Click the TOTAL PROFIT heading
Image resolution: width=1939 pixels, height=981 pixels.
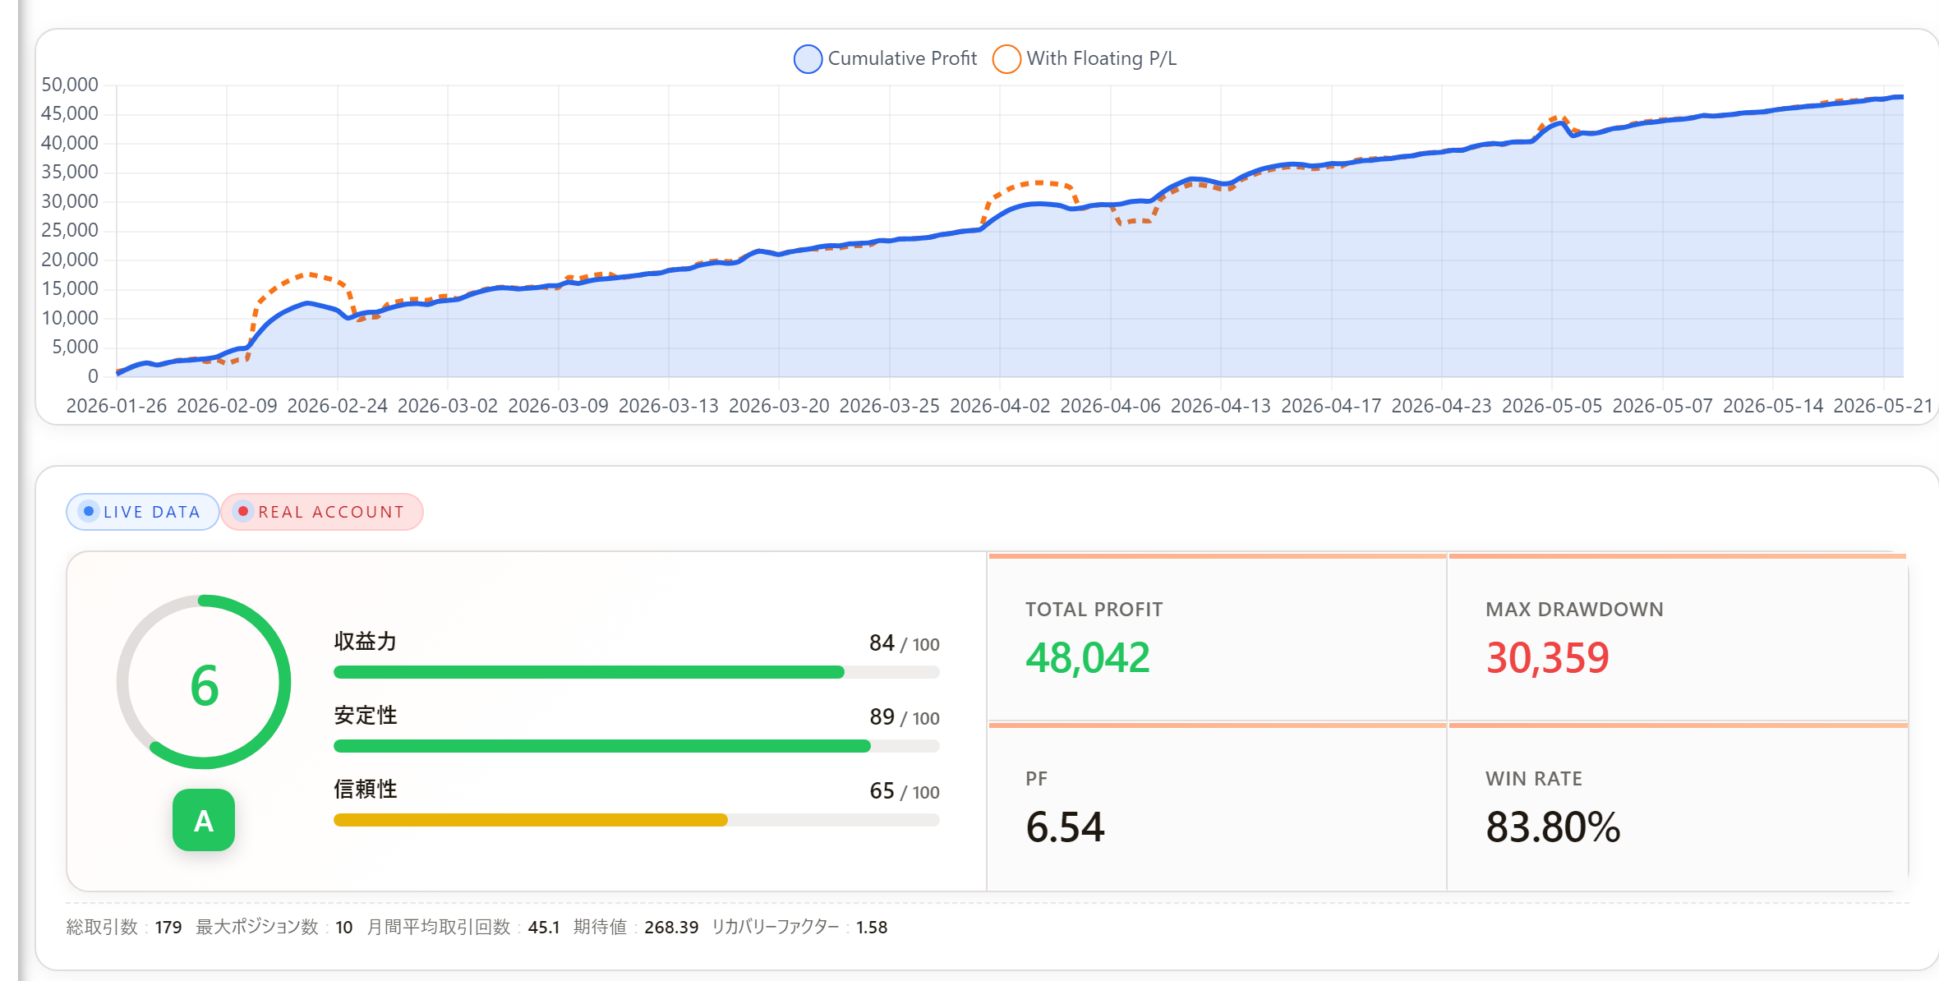pos(1094,610)
